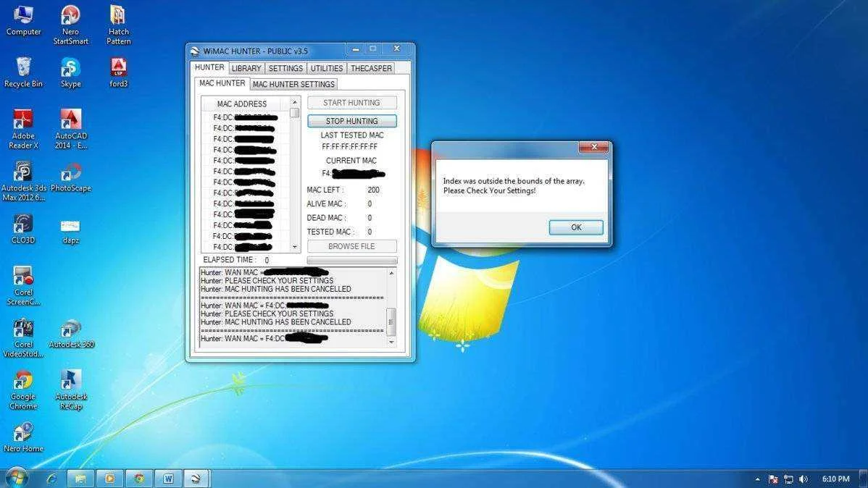The width and height of the screenshot is (868, 488).
Task: Launch Autodesk 3ds Max 2012 shortcut
Action: click(23, 182)
